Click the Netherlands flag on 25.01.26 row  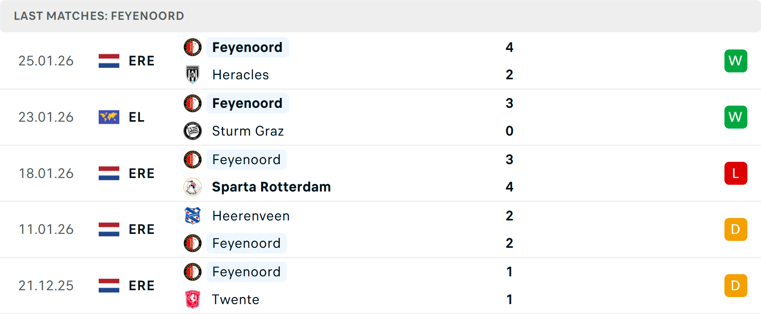pos(109,61)
